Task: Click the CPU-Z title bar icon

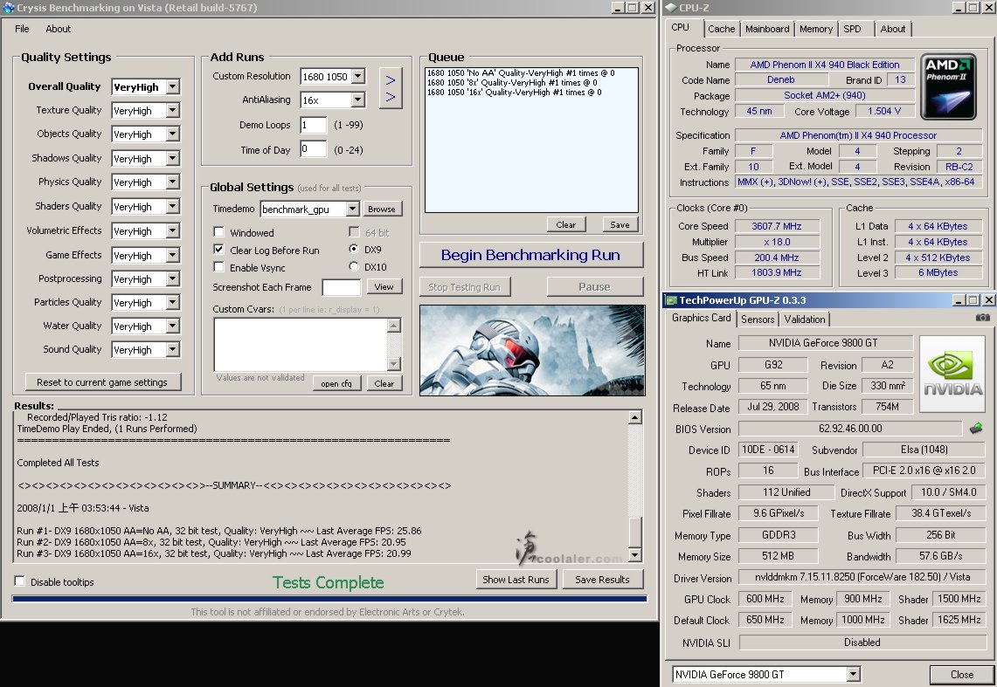Action: pyautogui.click(x=671, y=8)
